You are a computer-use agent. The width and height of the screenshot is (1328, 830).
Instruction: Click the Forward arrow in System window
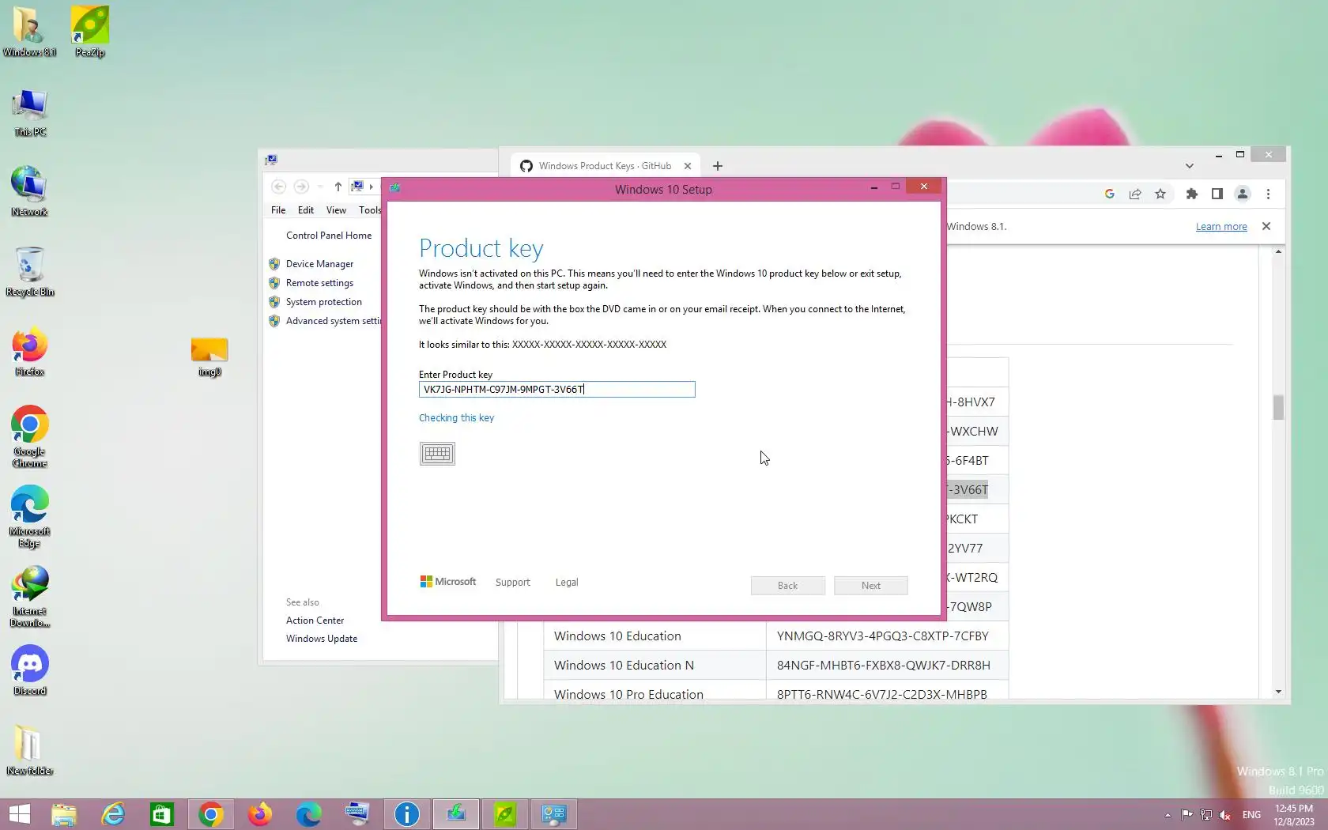pos(301,187)
